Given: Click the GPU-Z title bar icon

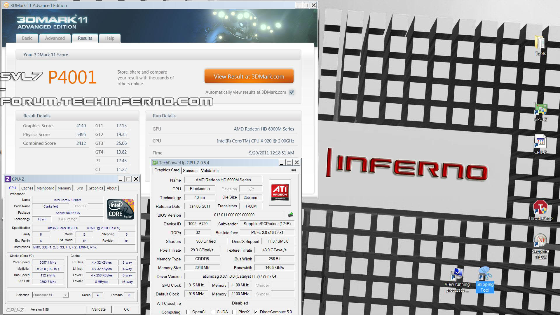Looking at the screenshot, I should coord(155,163).
